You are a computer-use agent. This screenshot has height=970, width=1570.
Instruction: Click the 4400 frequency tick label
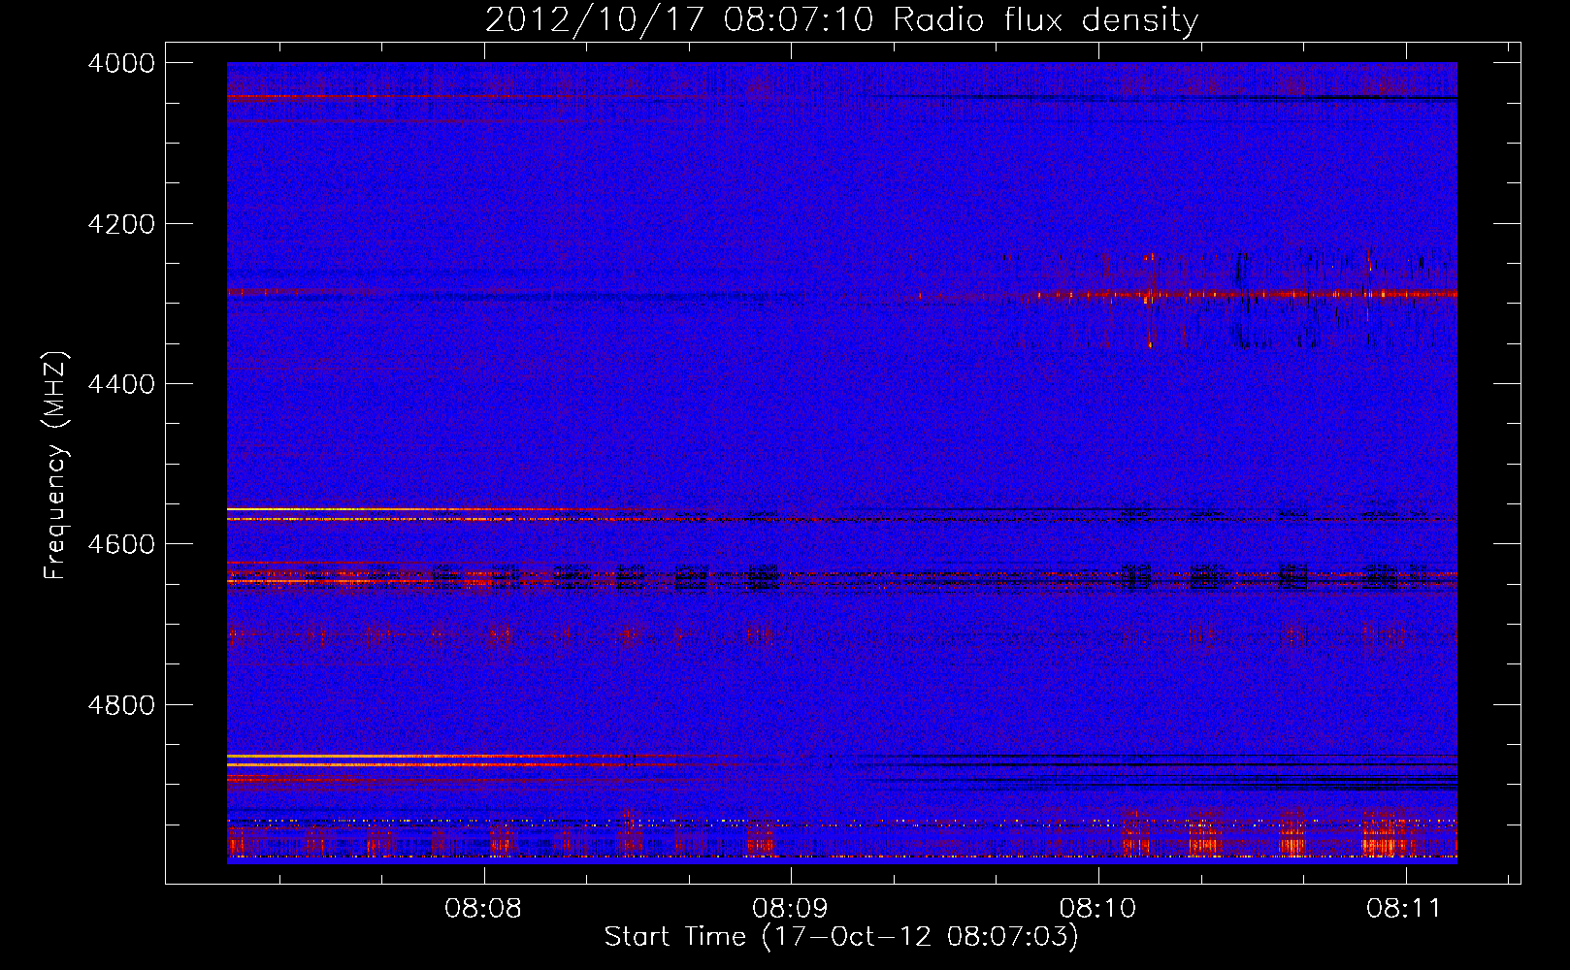(x=121, y=384)
